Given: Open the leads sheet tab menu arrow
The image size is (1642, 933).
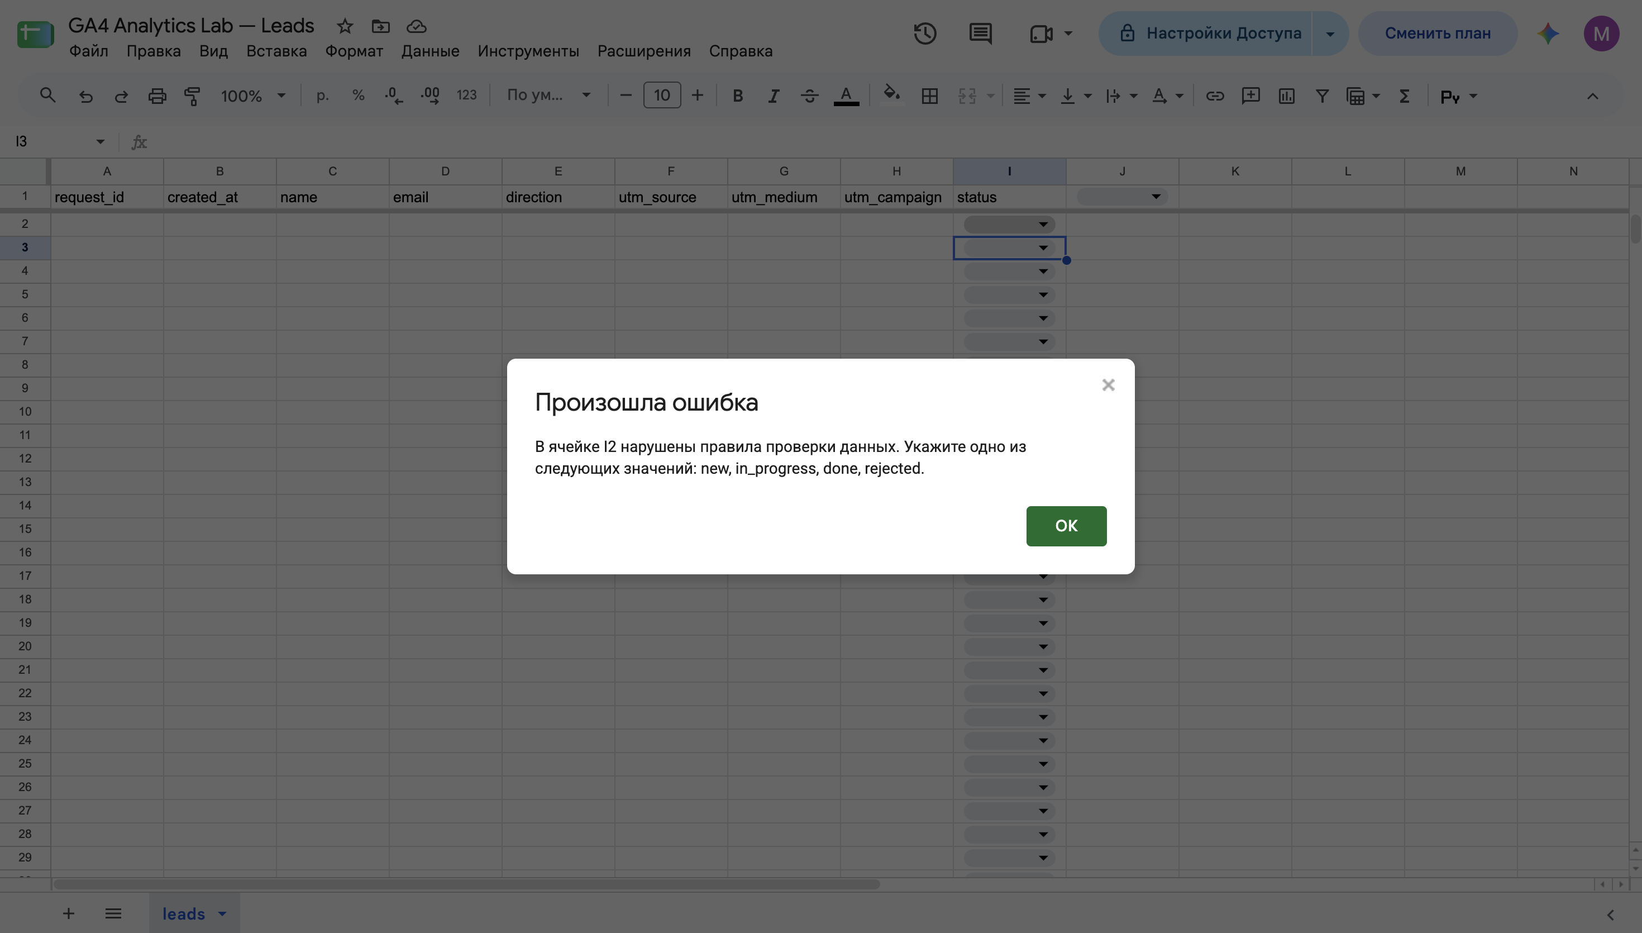Looking at the screenshot, I should [x=222, y=914].
